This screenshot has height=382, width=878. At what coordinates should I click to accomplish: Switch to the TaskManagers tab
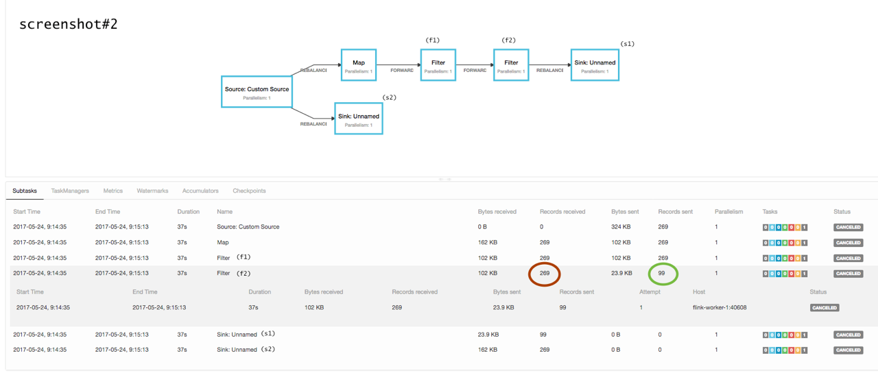tap(70, 191)
